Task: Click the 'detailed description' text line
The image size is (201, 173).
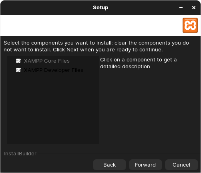Action: 125,67
